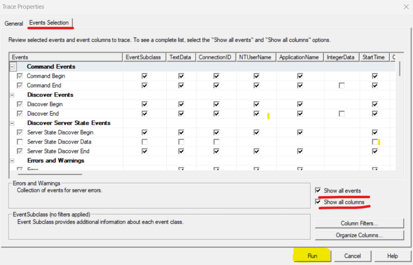Toggle the Discover Begin event checkbox
The width and height of the screenshot is (413, 265).
pyautogui.click(x=20, y=104)
